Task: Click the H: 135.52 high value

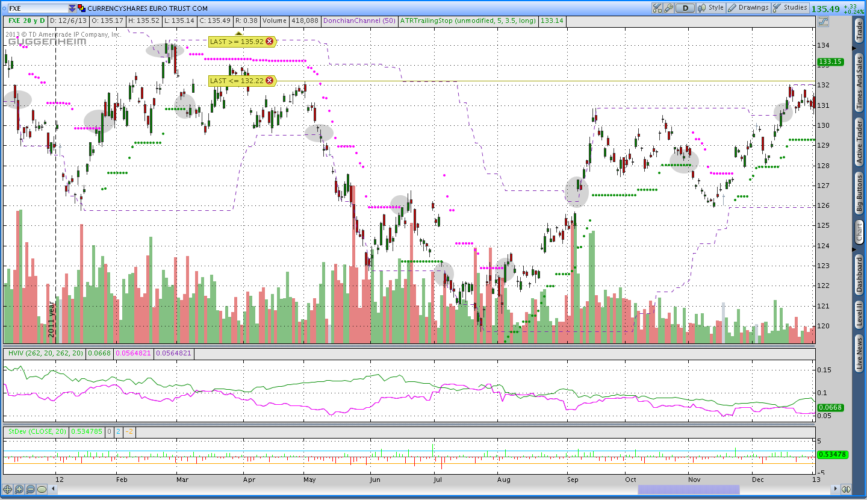Action: click(x=143, y=20)
